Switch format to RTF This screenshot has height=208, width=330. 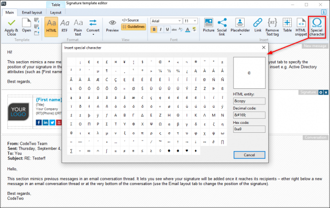(x=64, y=26)
